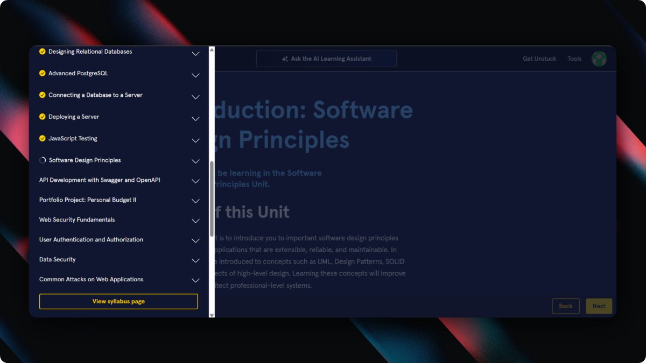This screenshot has width=646, height=363.
Task: Select the API Development with Swagger and OpenAPI title
Action: [x=100, y=180]
